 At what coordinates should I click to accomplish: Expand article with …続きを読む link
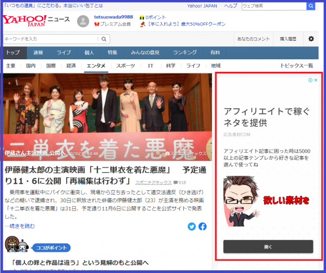coord(20,226)
